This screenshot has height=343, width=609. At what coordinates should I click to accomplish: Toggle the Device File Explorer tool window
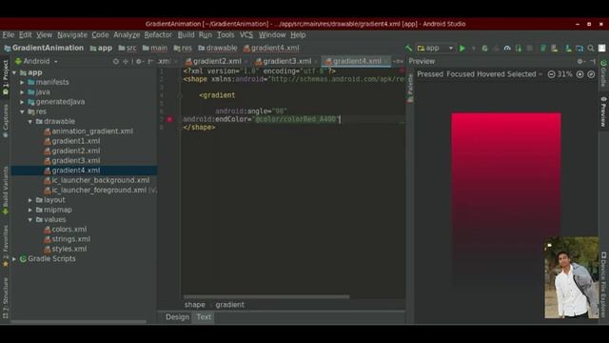[x=603, y=284]
